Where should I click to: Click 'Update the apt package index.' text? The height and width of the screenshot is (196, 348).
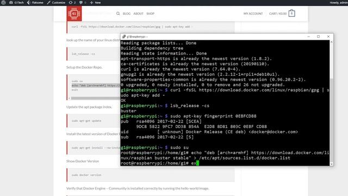[89, 107]
